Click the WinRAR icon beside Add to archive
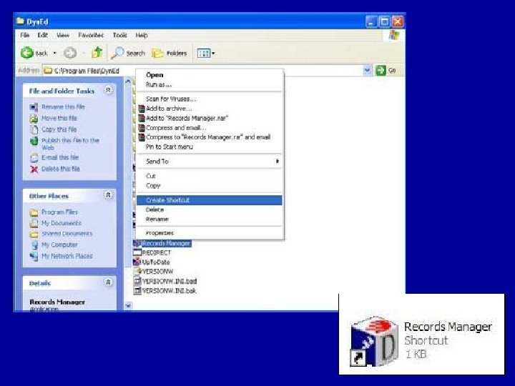Viewport: 515px width, 386px height. 141,109
